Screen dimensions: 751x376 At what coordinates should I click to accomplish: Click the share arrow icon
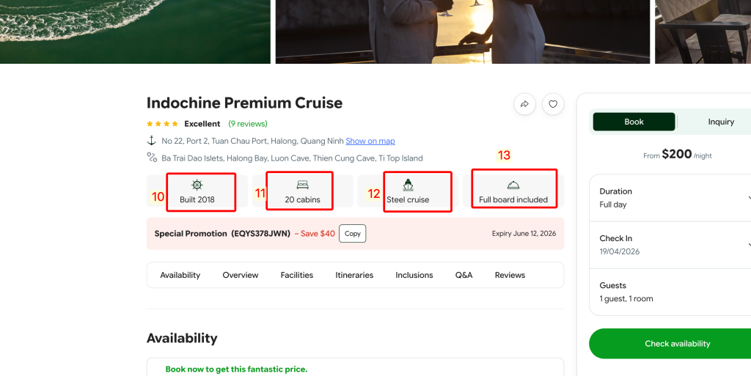pos(524,104)
